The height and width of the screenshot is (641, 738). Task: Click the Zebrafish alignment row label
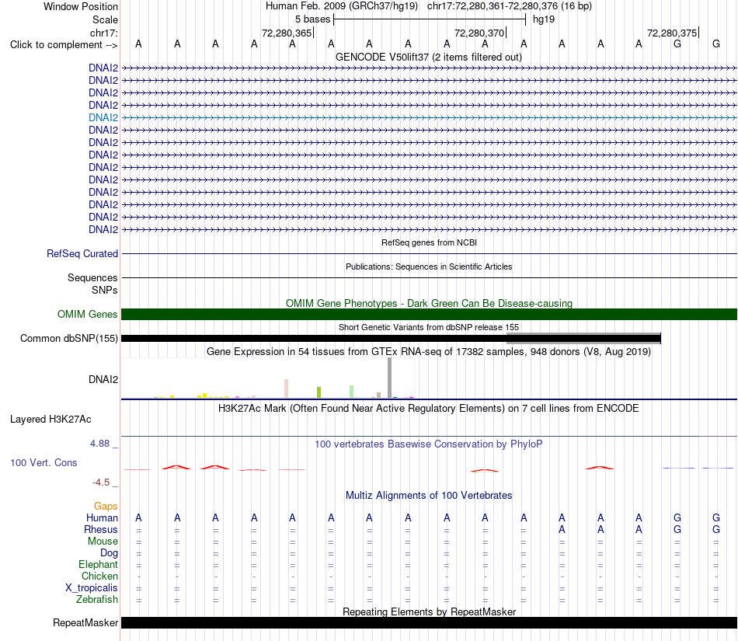coord(97,600)
